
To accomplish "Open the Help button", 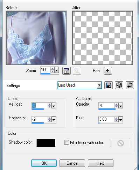I will (x=100, y=163).
